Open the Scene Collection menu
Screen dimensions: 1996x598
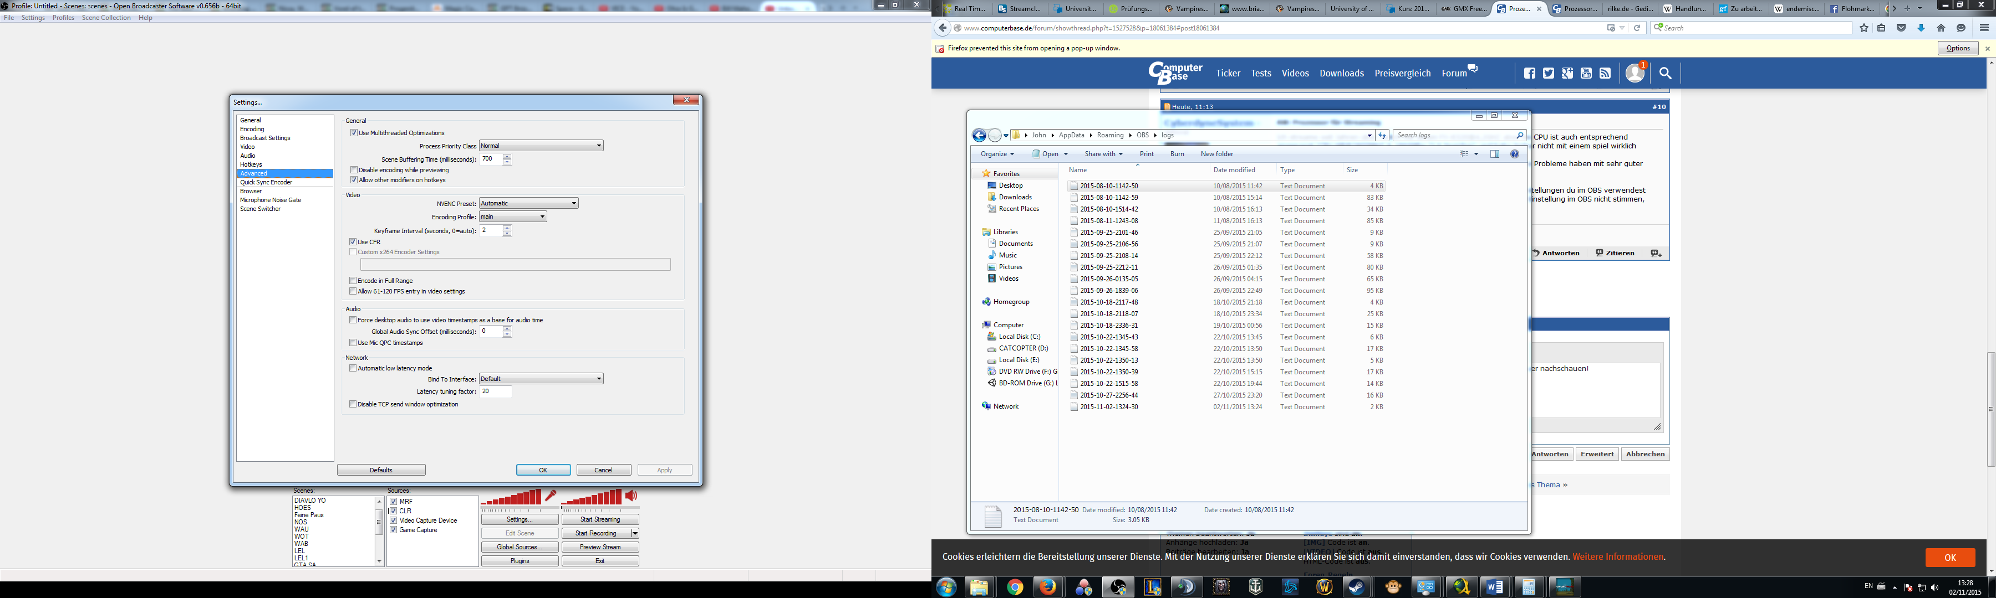(x=106, y=18)
